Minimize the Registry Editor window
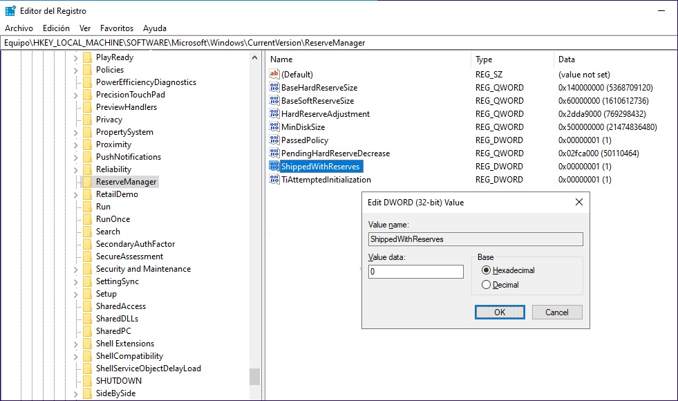The width and height of the screenshot is (678, 401). 661,11
